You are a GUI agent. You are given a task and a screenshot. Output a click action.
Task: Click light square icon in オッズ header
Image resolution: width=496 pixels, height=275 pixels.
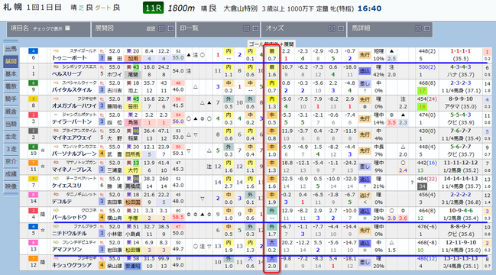[x=341, y=28]
